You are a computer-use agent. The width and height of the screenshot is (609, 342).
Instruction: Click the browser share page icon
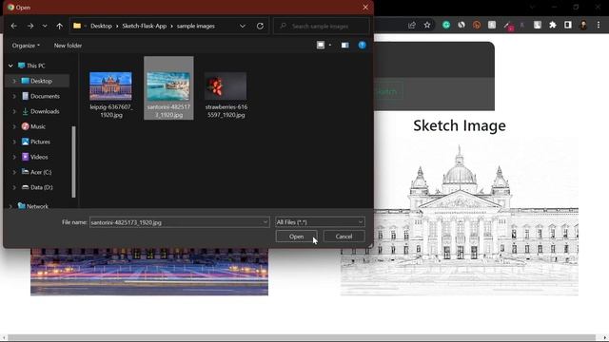(x=412, y=26)
